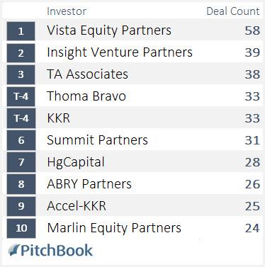Select the rank 7 badge
The height and width of the screenshot is (267, 265).
coord(21,162)
